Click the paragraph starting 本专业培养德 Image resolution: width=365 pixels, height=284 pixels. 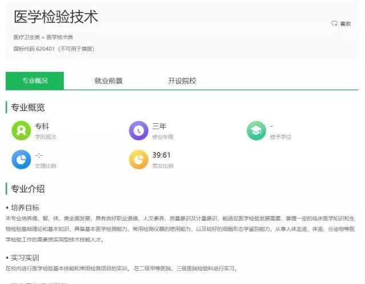coord(180,229)
